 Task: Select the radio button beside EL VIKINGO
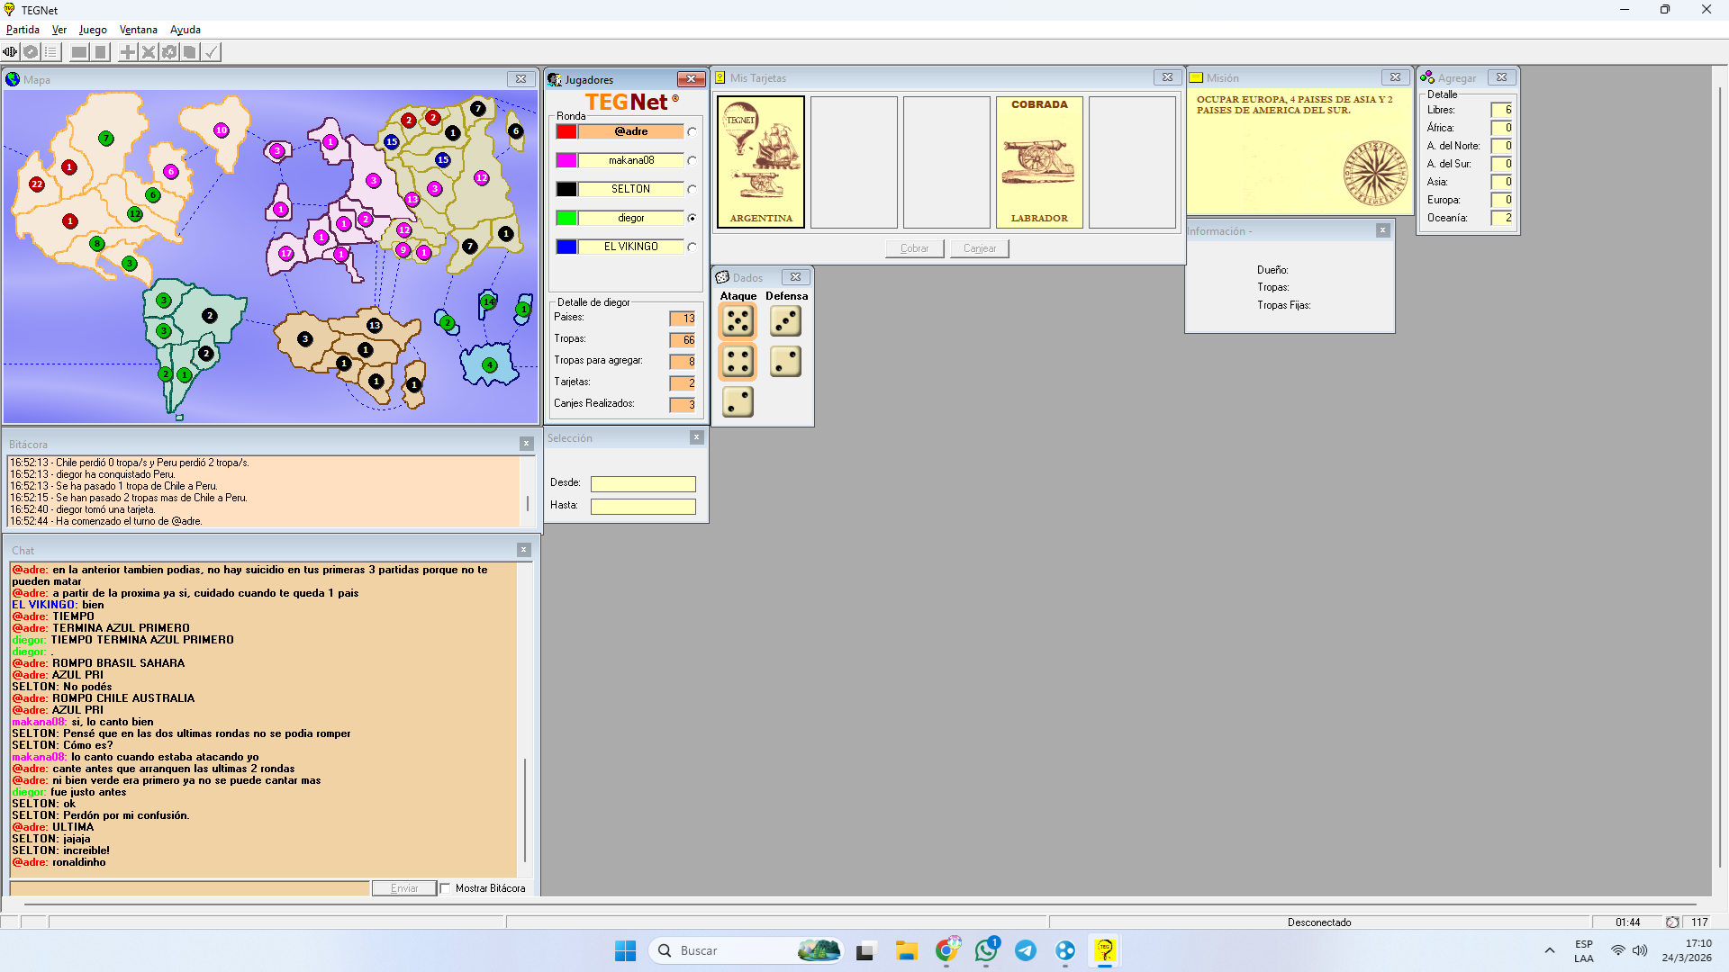(x=692, y=247)
